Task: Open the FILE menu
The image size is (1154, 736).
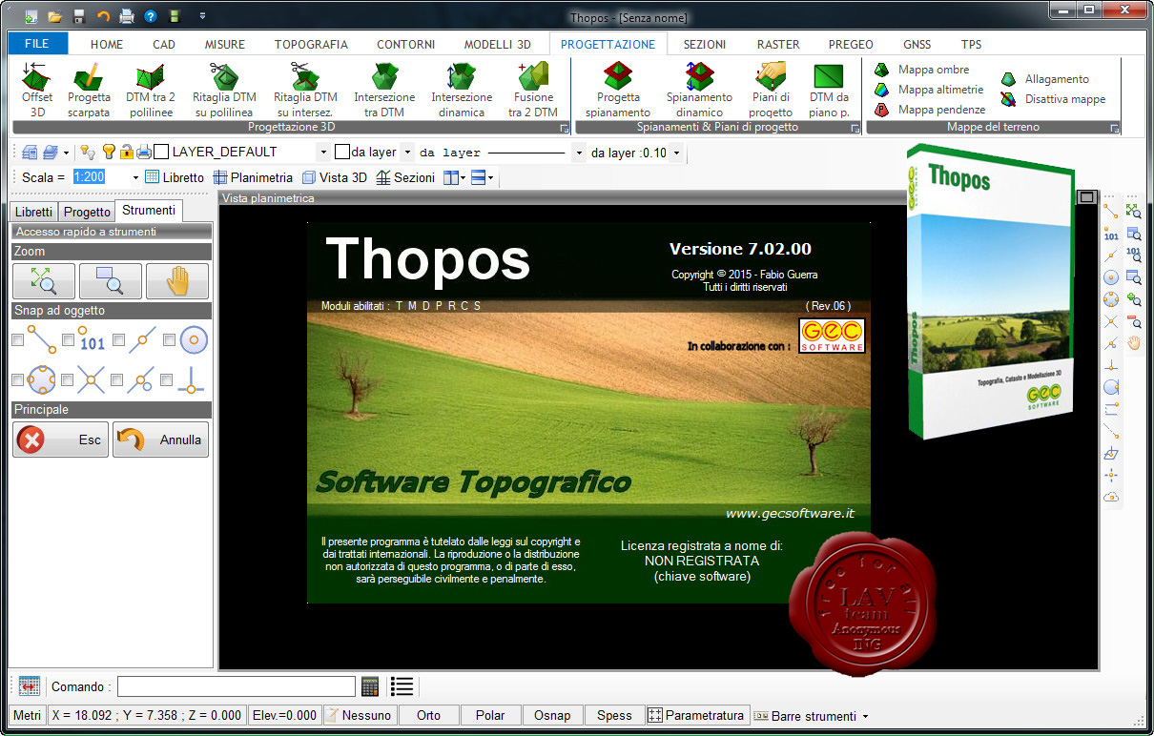Action: [37, 44]
